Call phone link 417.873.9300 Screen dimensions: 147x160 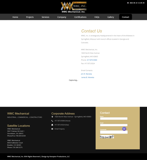[x=92, y=60]
